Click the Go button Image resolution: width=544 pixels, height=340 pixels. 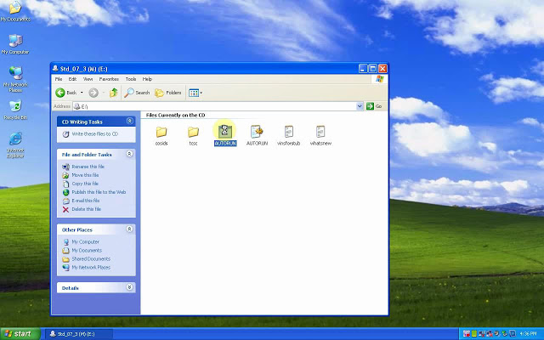[374, 106]
